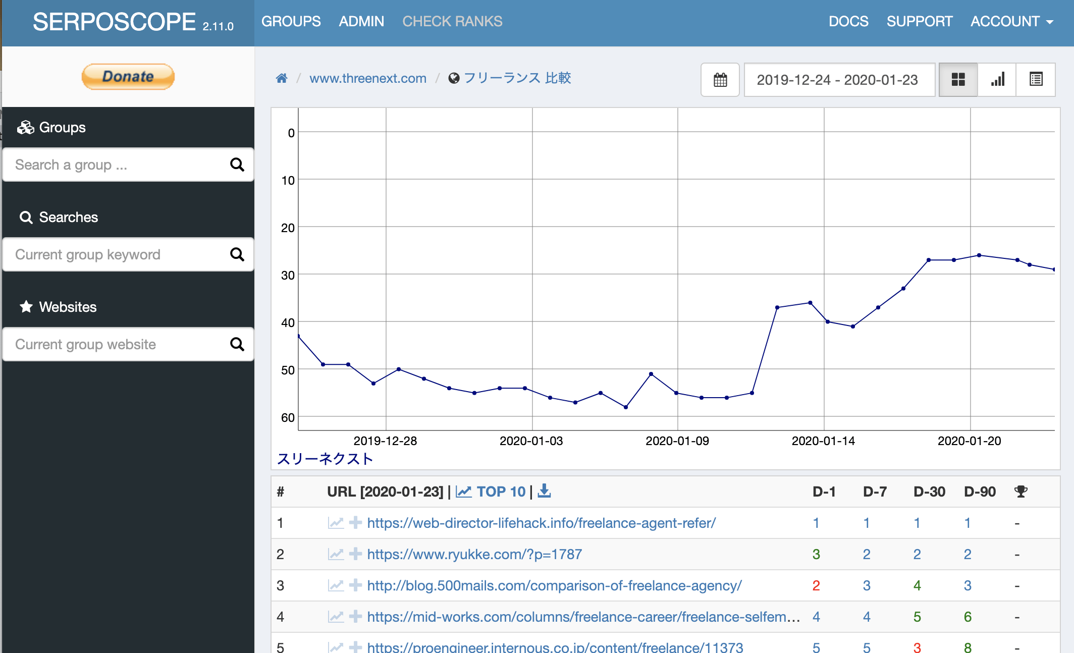Click the keyword search magnifier icon
Screen dimensions: 1074x653
(237, 254)
